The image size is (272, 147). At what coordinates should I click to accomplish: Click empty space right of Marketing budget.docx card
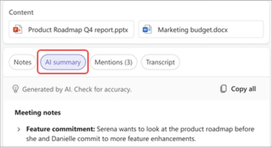coord(267,29)
